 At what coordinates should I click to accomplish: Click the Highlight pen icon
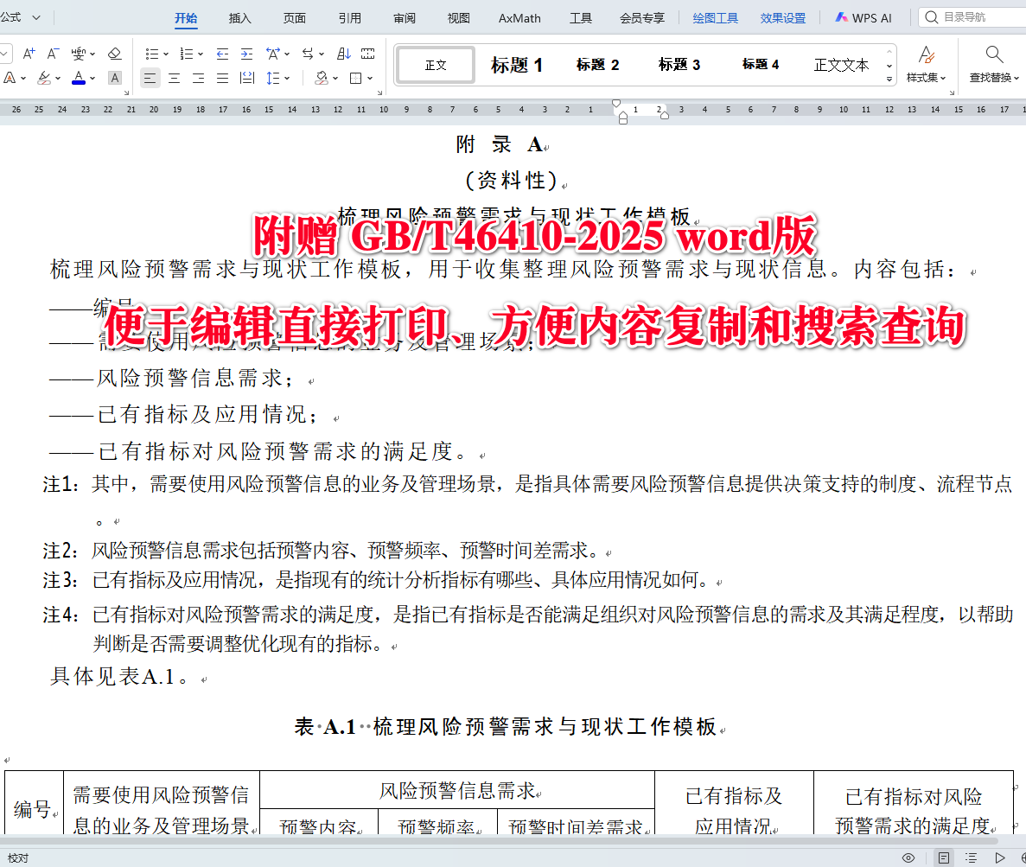point(45,78)
